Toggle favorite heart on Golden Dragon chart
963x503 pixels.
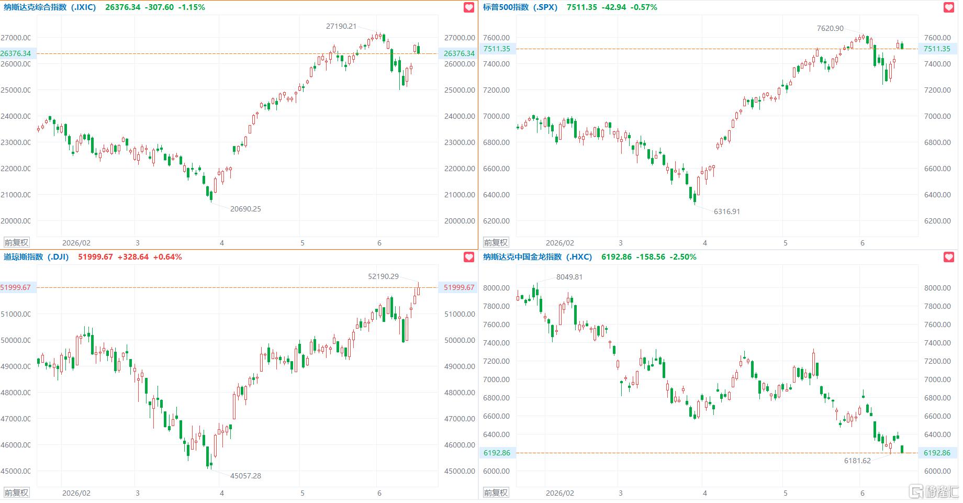(949, 257)
